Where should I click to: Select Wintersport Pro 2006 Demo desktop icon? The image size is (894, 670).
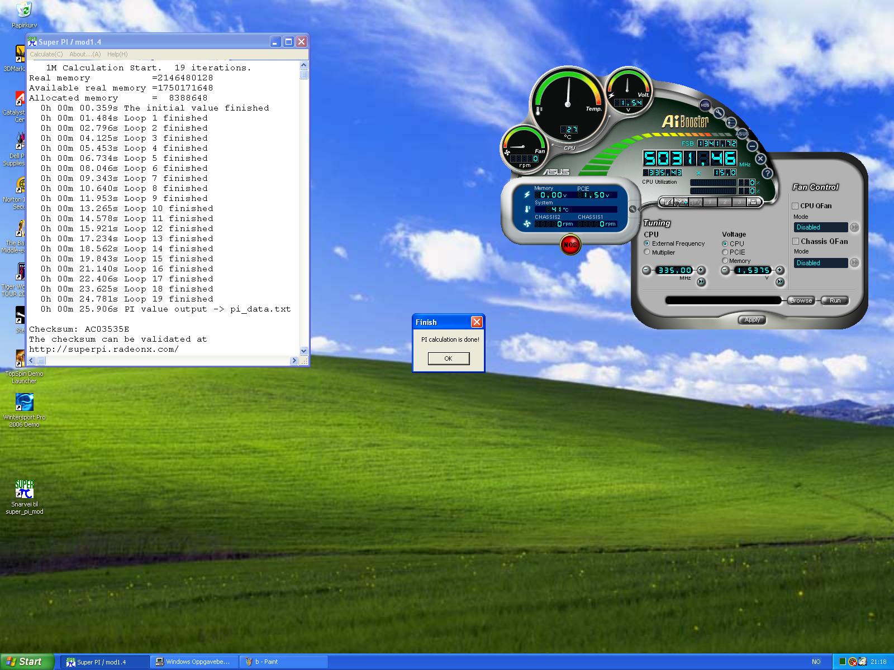(24, 410)
